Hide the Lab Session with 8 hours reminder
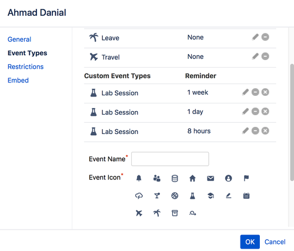 (255, 130)
